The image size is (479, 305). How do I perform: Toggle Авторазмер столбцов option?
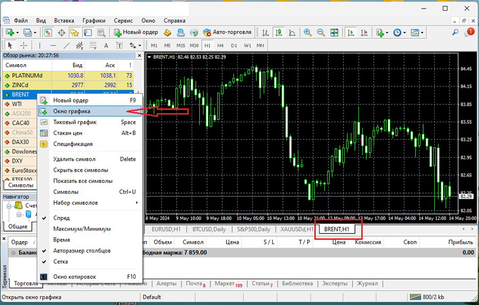(82, 251)
